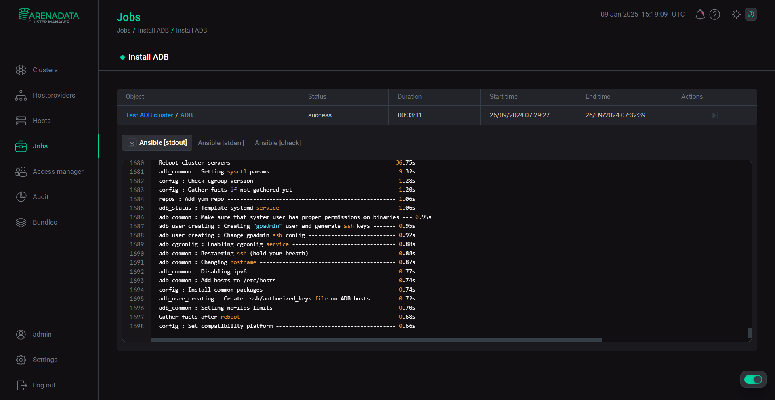Click the Clusters sidebar icon

coord(21,70)
